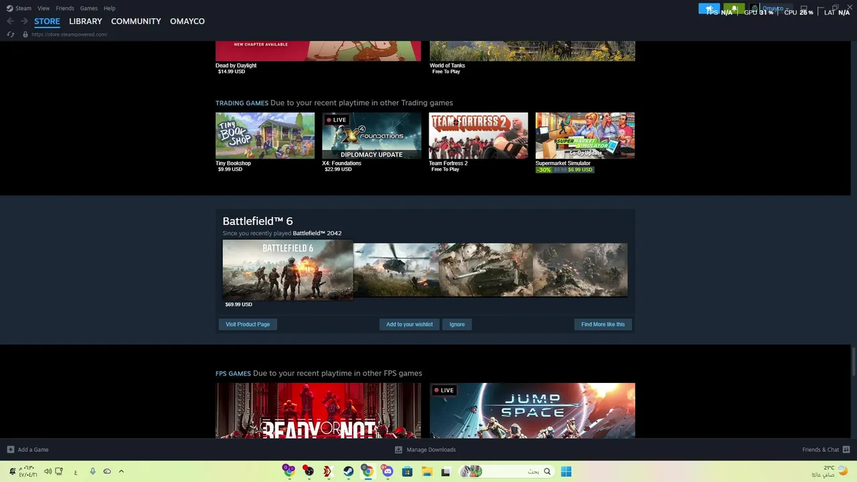
Task: Open the Games menu
Action: (88, 8)
